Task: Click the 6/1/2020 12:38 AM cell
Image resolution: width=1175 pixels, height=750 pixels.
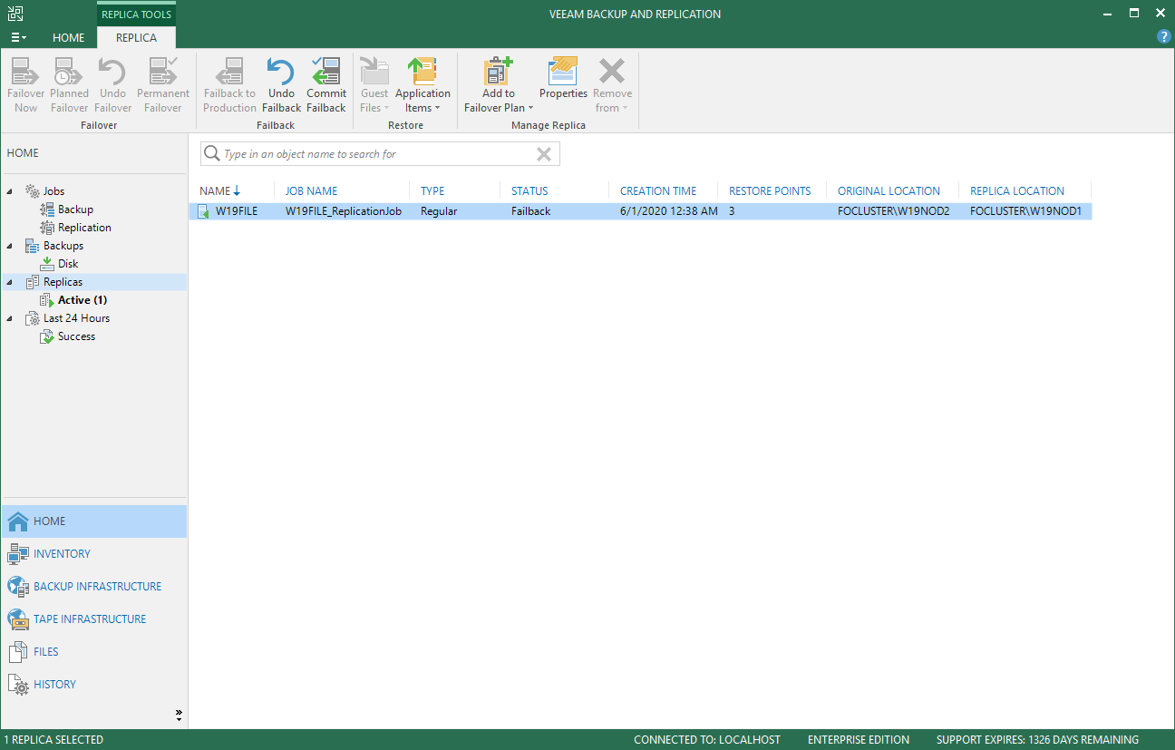Action: (668, 211)
